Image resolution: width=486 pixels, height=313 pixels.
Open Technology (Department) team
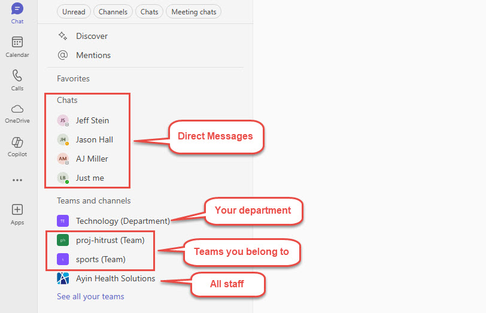[123, 221]
